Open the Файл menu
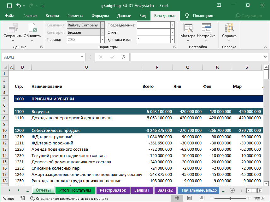 coord(9,16)
